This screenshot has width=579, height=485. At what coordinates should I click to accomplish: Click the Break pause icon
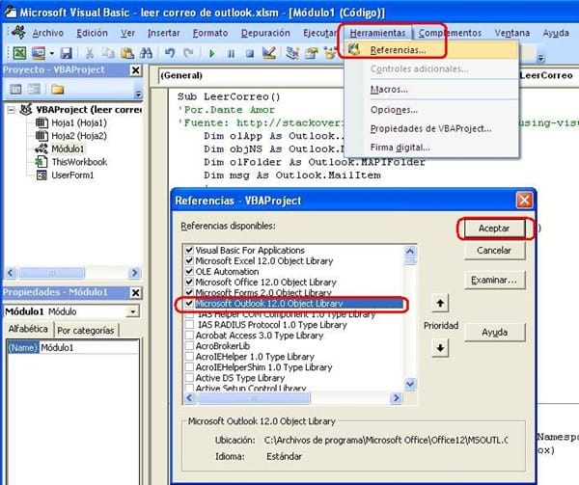232,54
